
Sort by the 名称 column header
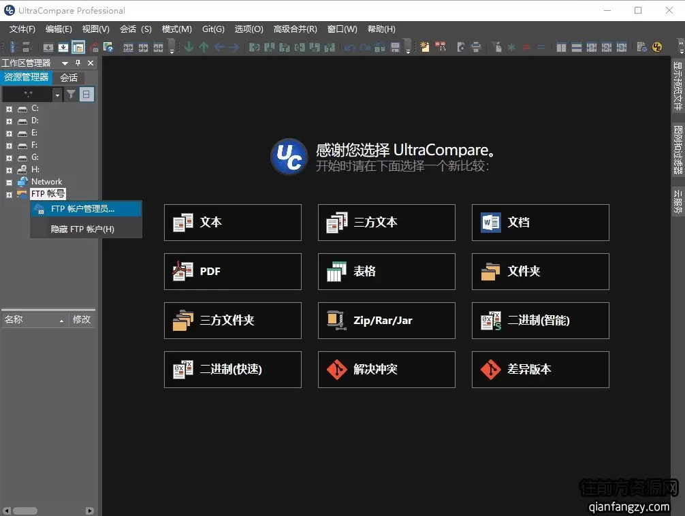[x=35, y=320]
